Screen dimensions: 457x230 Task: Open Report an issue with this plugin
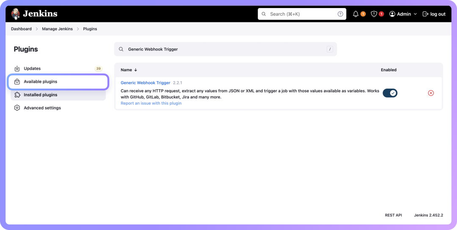pyautogui.click(x=151, y=103)
